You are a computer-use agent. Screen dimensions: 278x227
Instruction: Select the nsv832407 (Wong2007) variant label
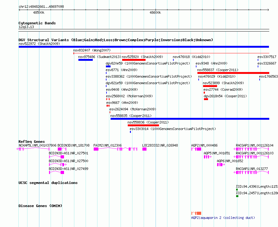(92, 50)
